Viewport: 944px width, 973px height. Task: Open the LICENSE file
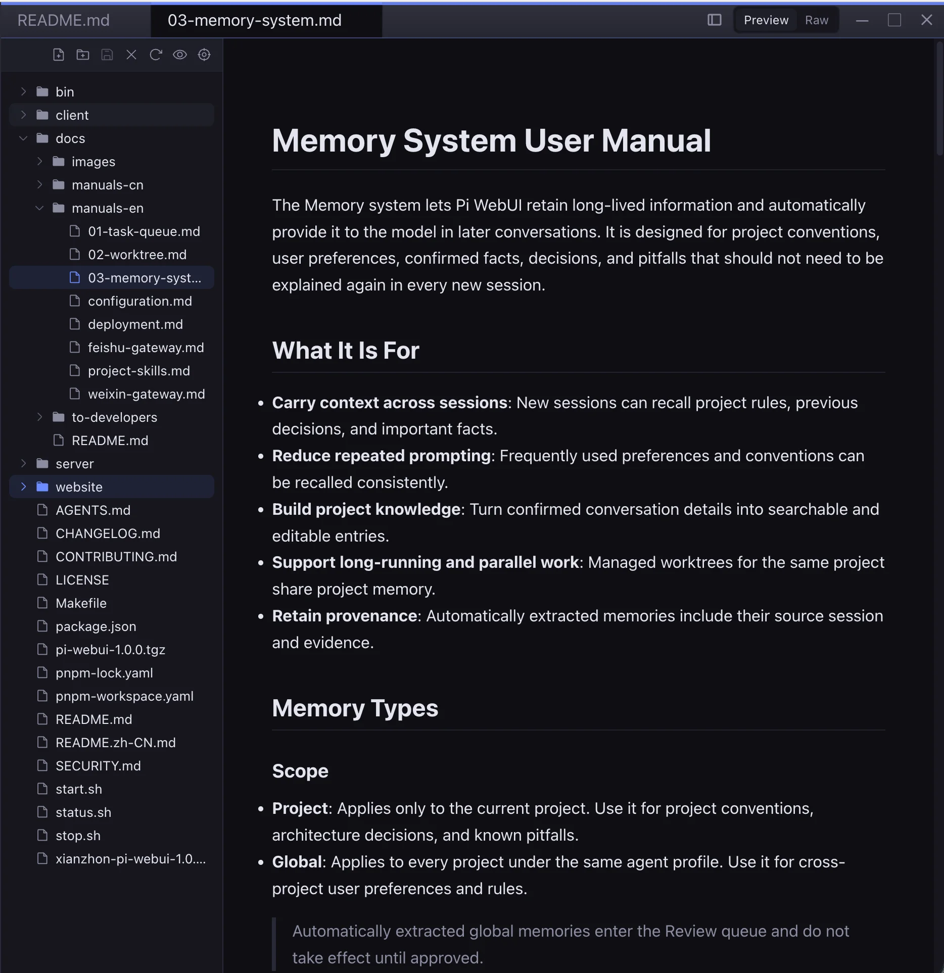click(x=112, y=579)
